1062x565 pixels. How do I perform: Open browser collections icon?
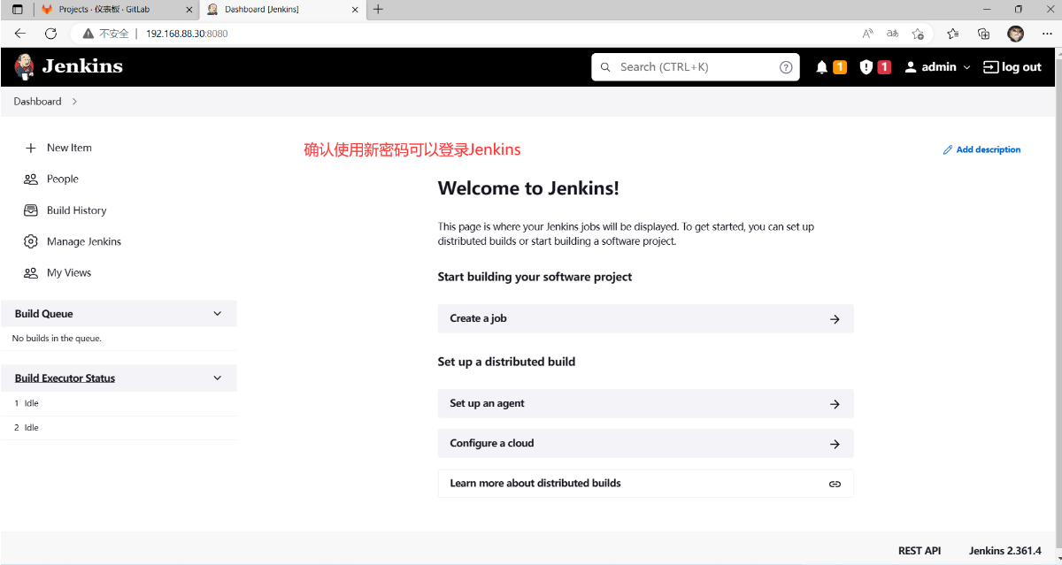(x=983, y=34)
